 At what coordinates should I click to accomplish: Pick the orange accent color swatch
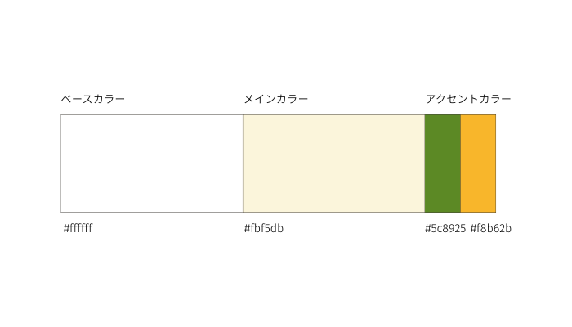click(x=478, y=163)
